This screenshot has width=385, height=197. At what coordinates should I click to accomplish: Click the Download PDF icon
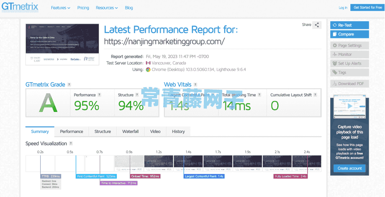coord(334,83)
